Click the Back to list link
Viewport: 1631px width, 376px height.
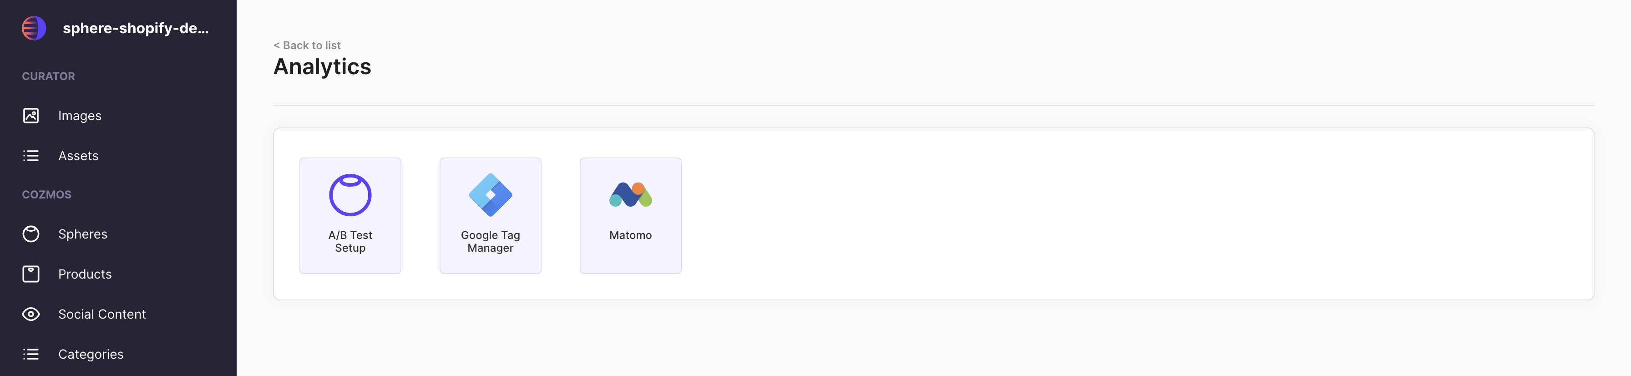(307, 45)
